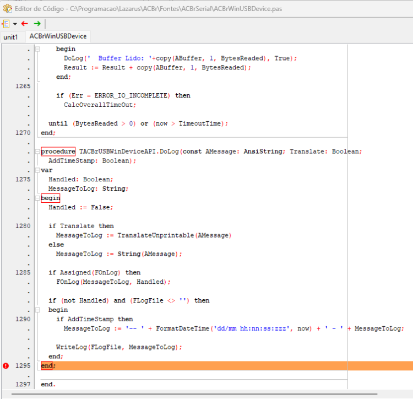The width and height of the screenshot is (413, 399).
Task: Click the Lazarus window icon in title bar
Action: [x=7, y=8]
